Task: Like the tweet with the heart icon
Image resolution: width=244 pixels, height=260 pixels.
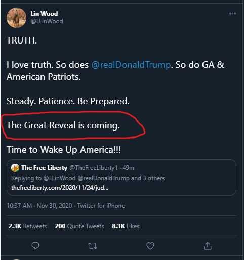Action: pyautogui.click(x=150, y=246)
